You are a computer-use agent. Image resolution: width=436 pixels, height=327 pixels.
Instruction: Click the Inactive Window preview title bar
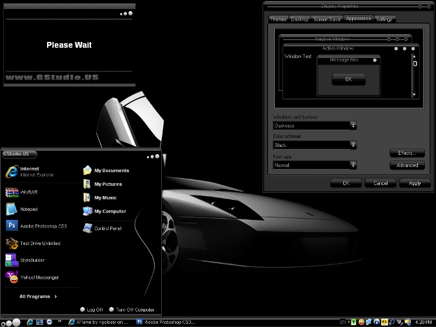pyautogui.click(x=345, y=39)
